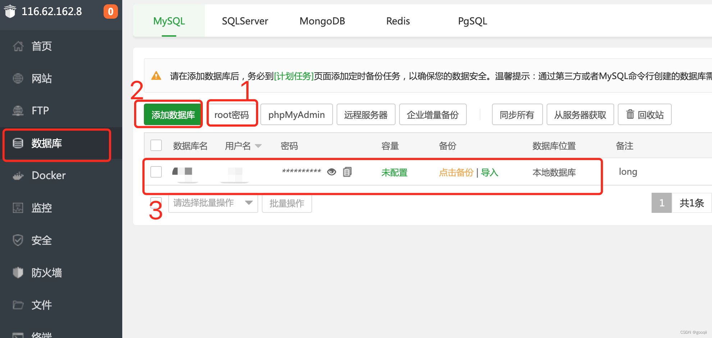Click the 批量操作 button

[x=287, y=203]
